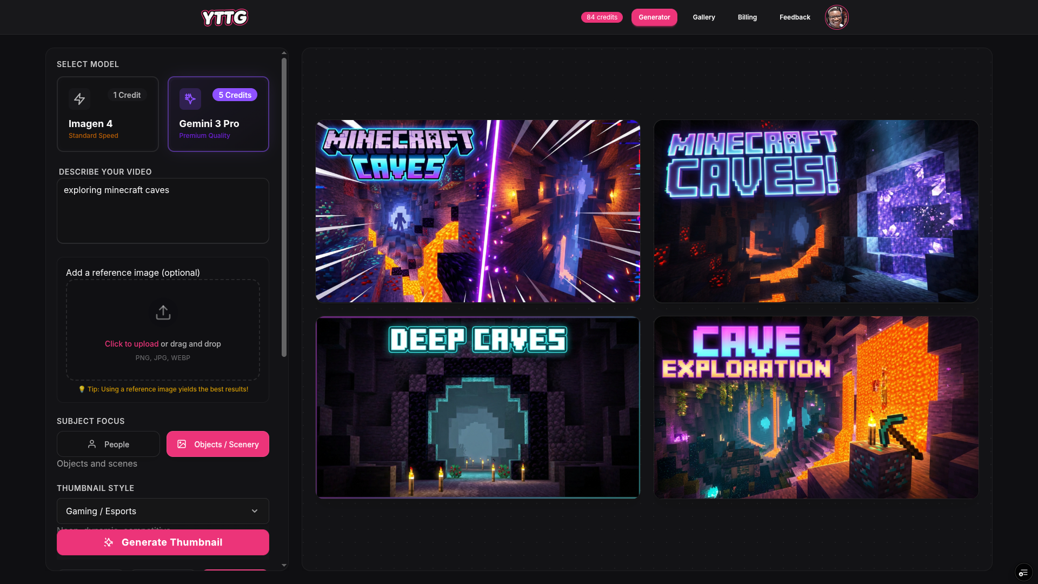Select the Gemini 3 Pro model card
Screen dimensions: 1038x584
click(218, 114)
